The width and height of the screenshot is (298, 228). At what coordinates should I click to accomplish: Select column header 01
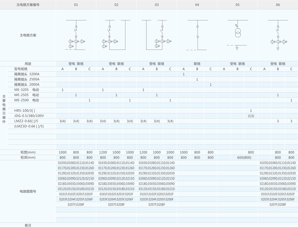click(x=76, y=5)
